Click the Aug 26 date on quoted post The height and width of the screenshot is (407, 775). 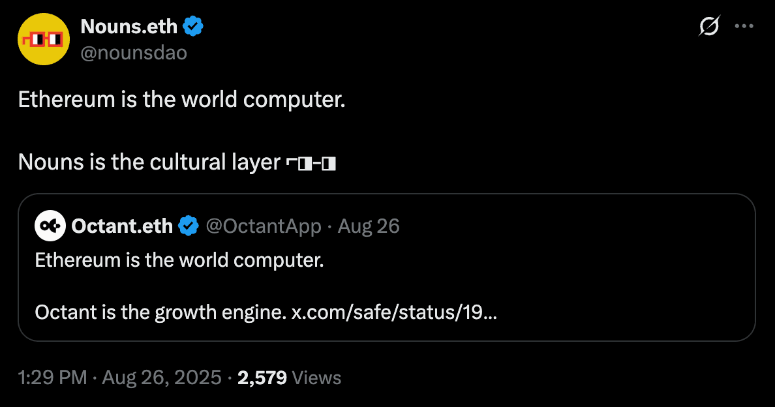point(369,226)
